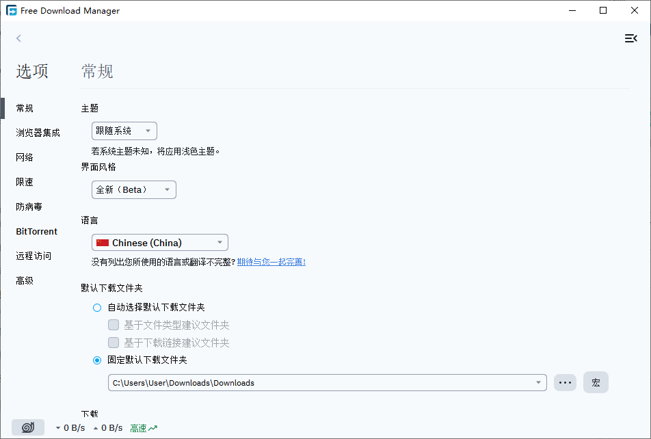
Task: Click the Free Download Manager logo icon
Action: coord(11,10)
